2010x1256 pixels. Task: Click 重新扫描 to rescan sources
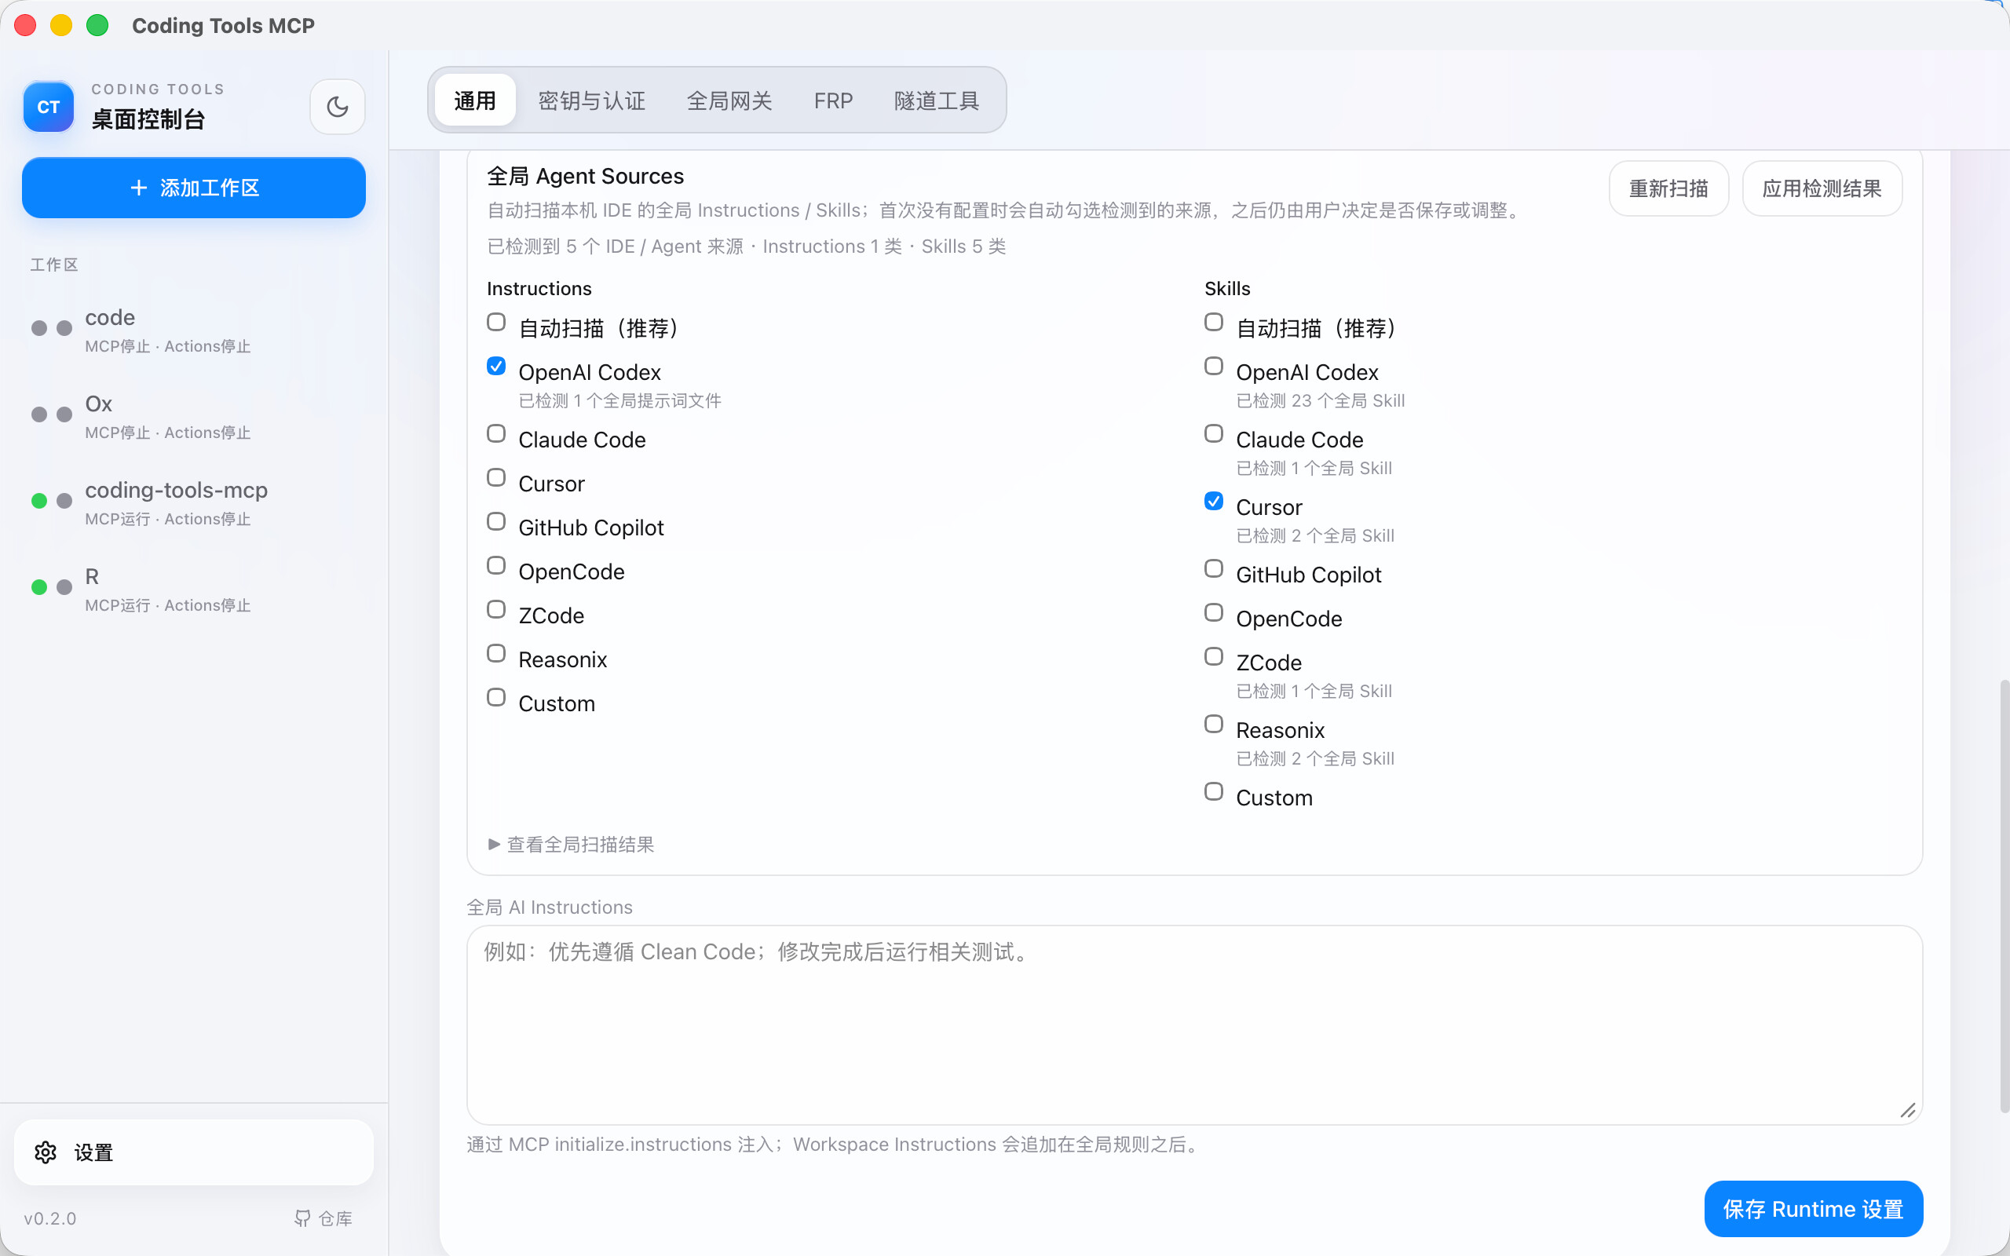pos(1668,188)
